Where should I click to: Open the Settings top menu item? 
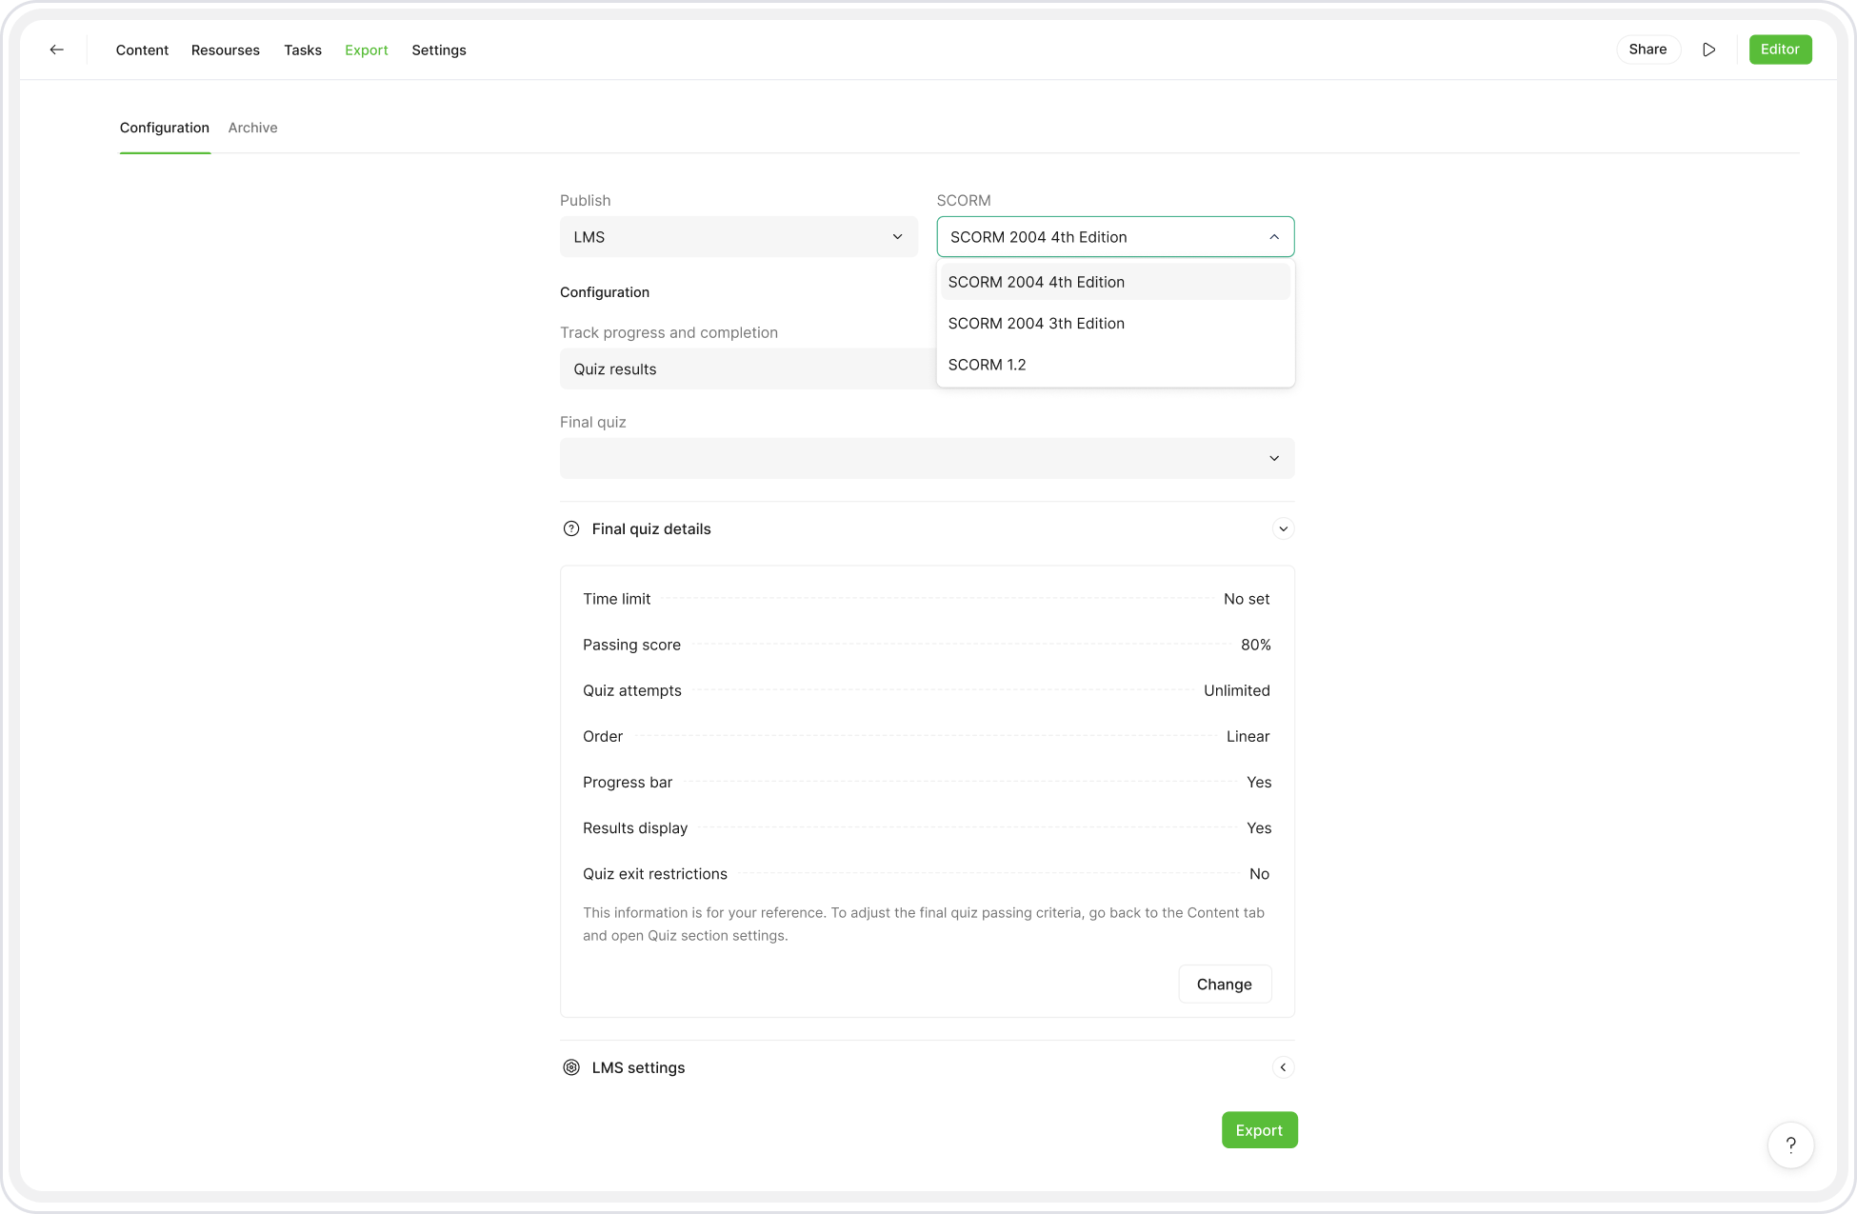tap(438, 50)
